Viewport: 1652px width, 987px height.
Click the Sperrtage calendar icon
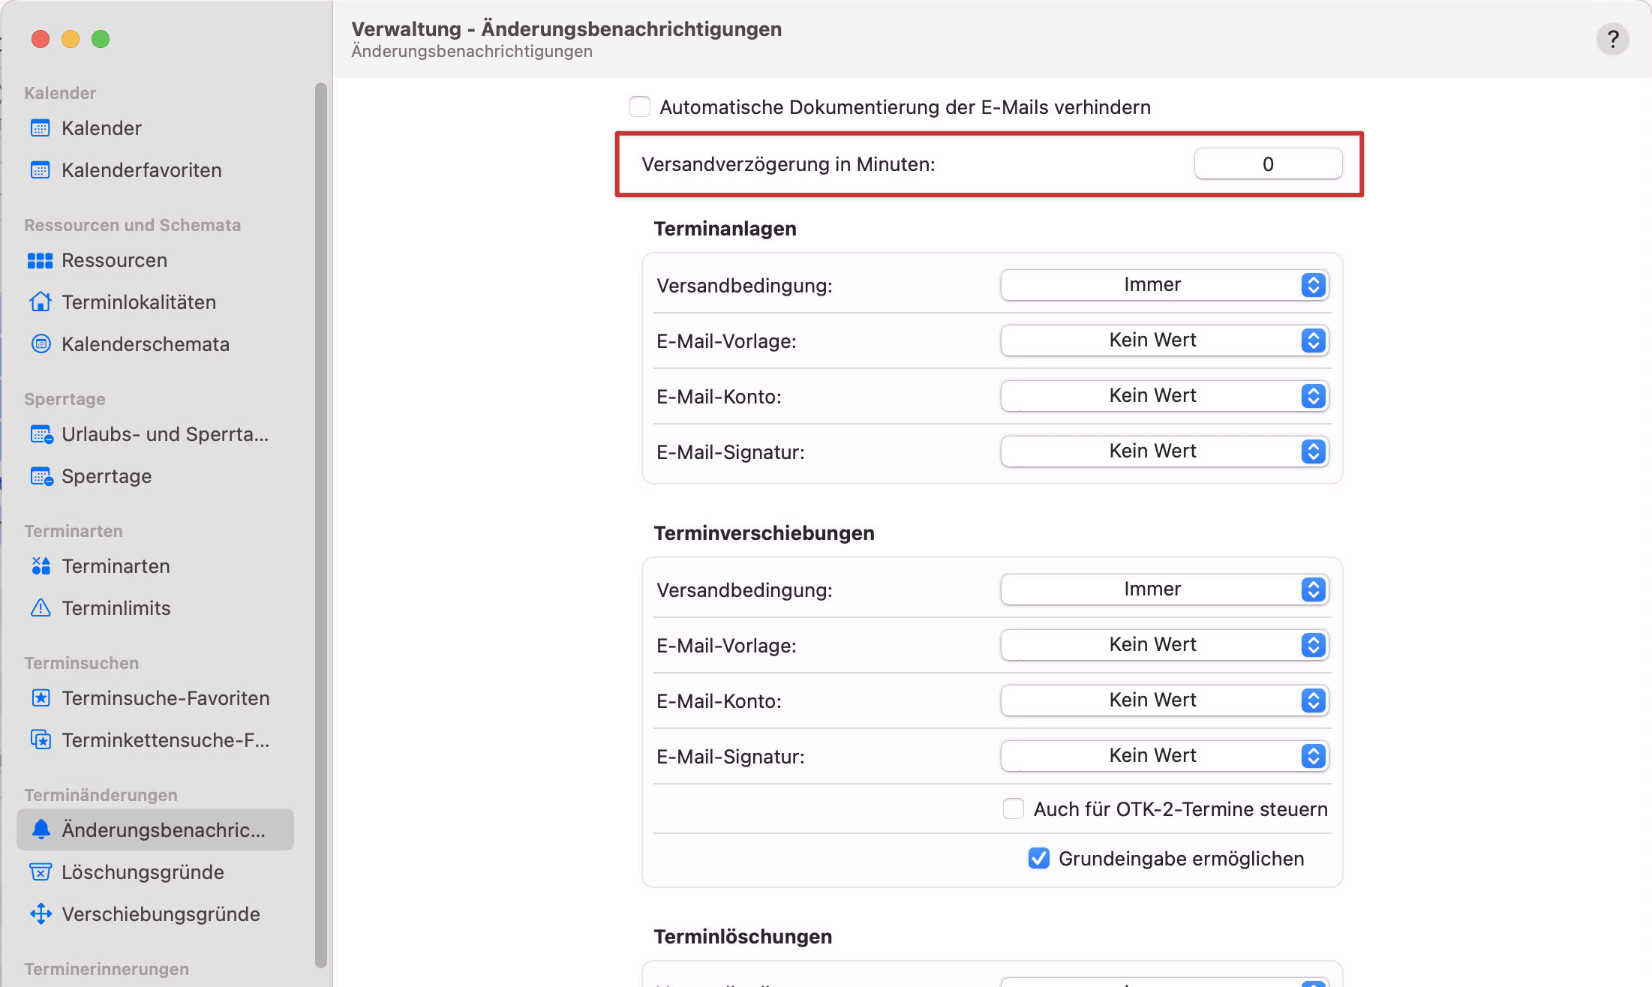point(41,476)
